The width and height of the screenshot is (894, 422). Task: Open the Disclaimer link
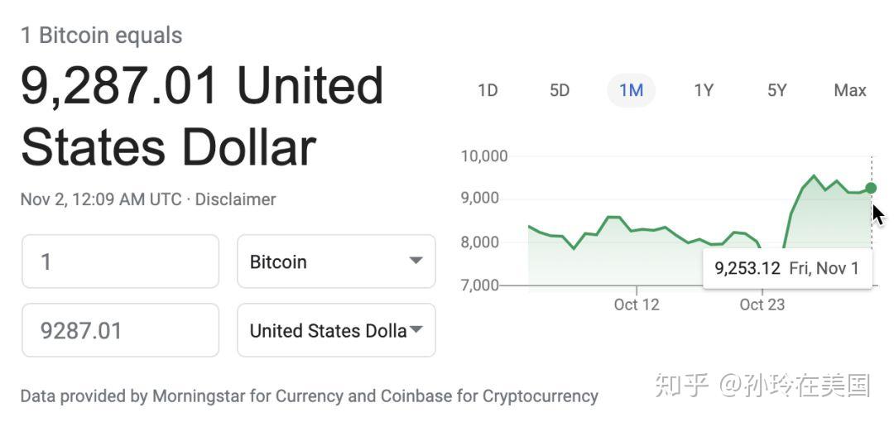(x=235, y=199)
